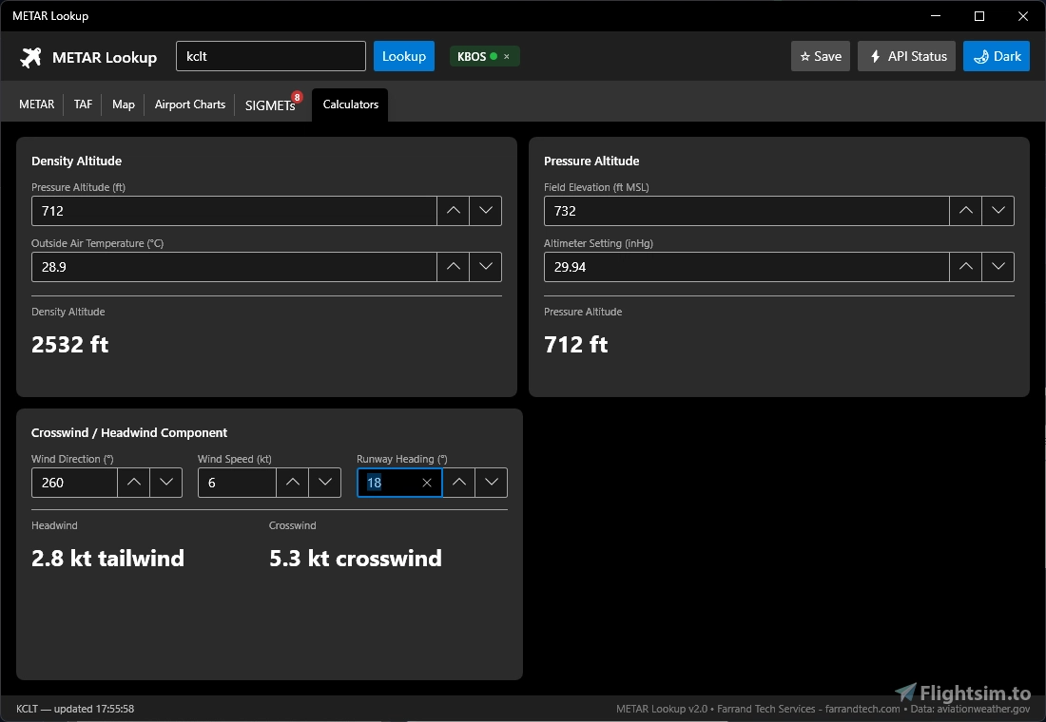Save current airport with the Save button
Screen dimensions: 1046x722
click(821, 57)
